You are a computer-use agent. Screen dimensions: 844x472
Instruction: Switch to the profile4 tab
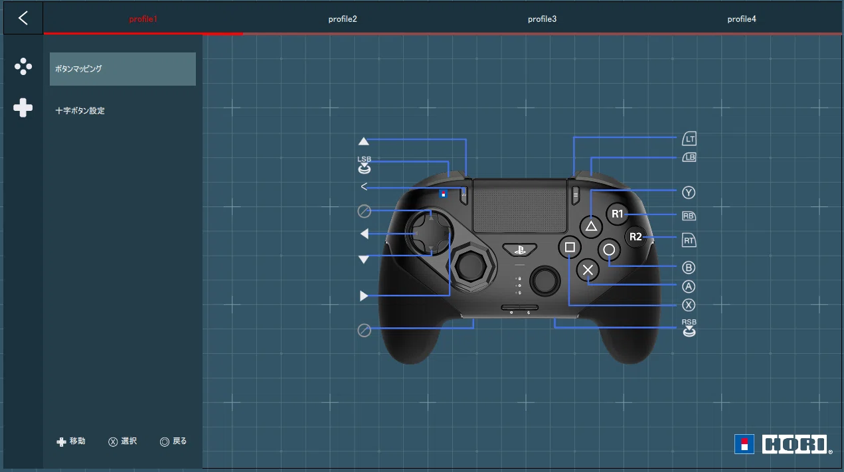coord(742,19)
